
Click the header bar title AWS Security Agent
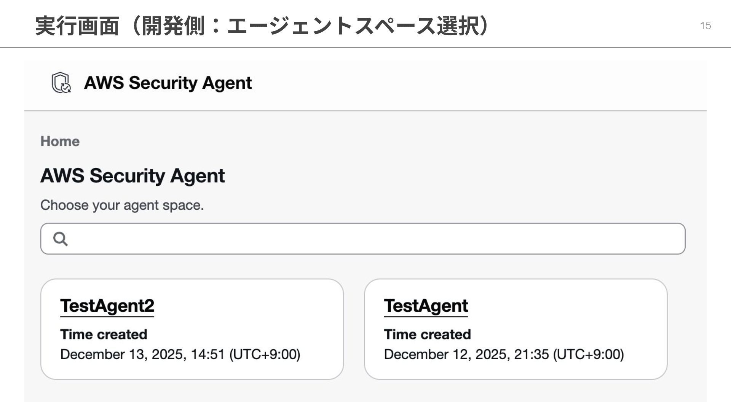168,83
